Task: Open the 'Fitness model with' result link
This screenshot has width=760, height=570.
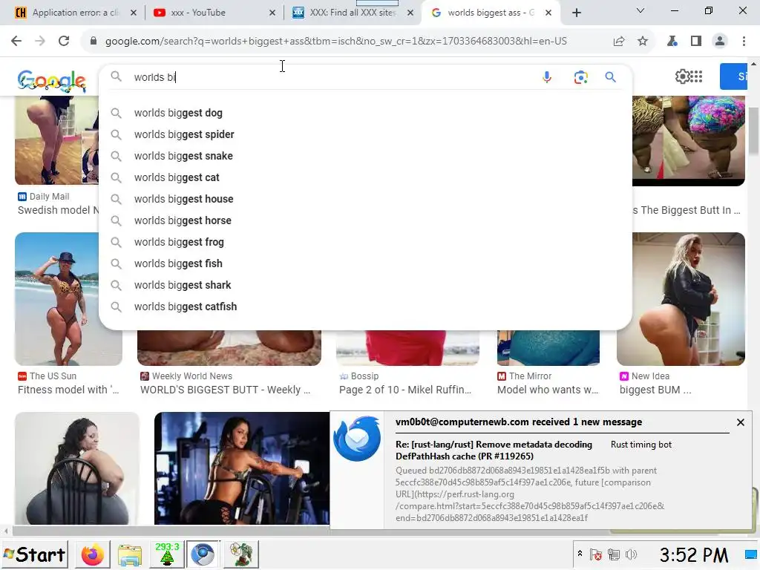Action: coord(68,390)
